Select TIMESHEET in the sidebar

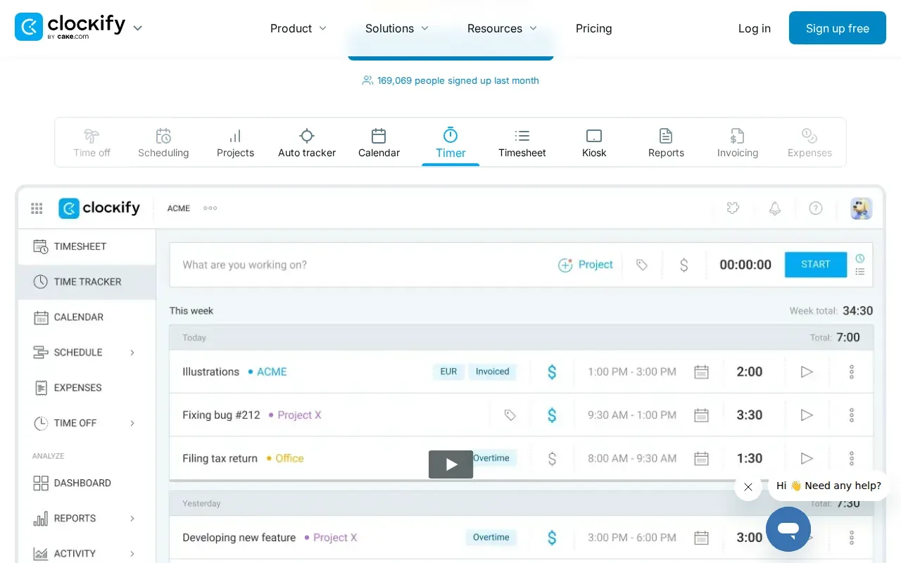coord(87,246)
